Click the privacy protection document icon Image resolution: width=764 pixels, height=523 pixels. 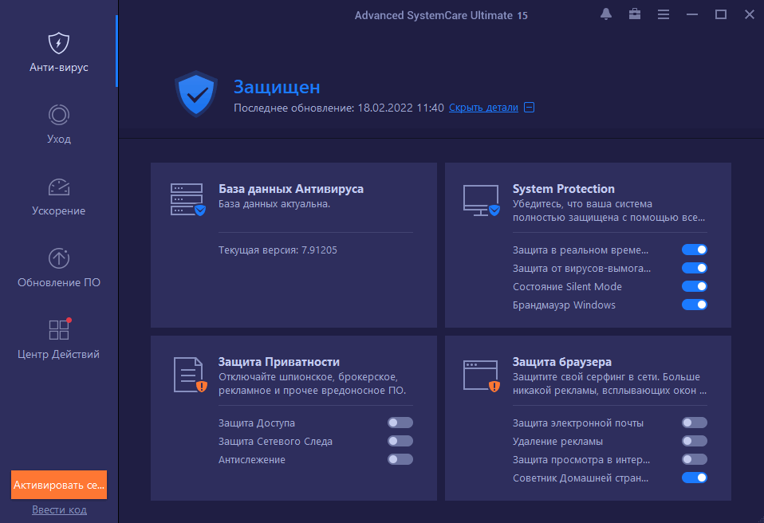[190, 375]
